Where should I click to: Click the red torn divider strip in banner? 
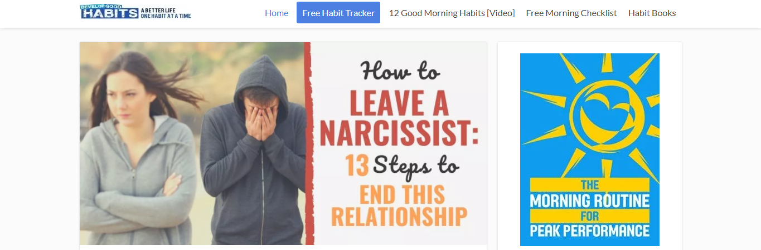308,143
